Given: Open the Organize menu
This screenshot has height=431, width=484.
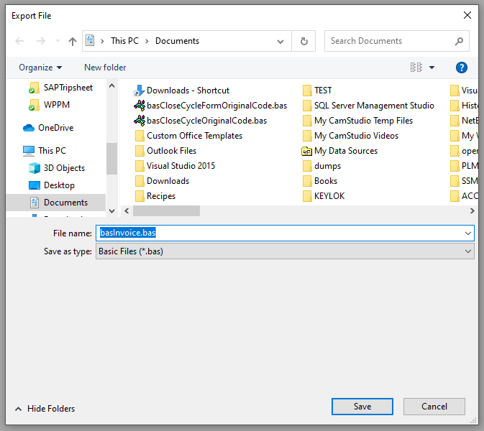Looking at the screenshot, I should click(x=40, y=68).
